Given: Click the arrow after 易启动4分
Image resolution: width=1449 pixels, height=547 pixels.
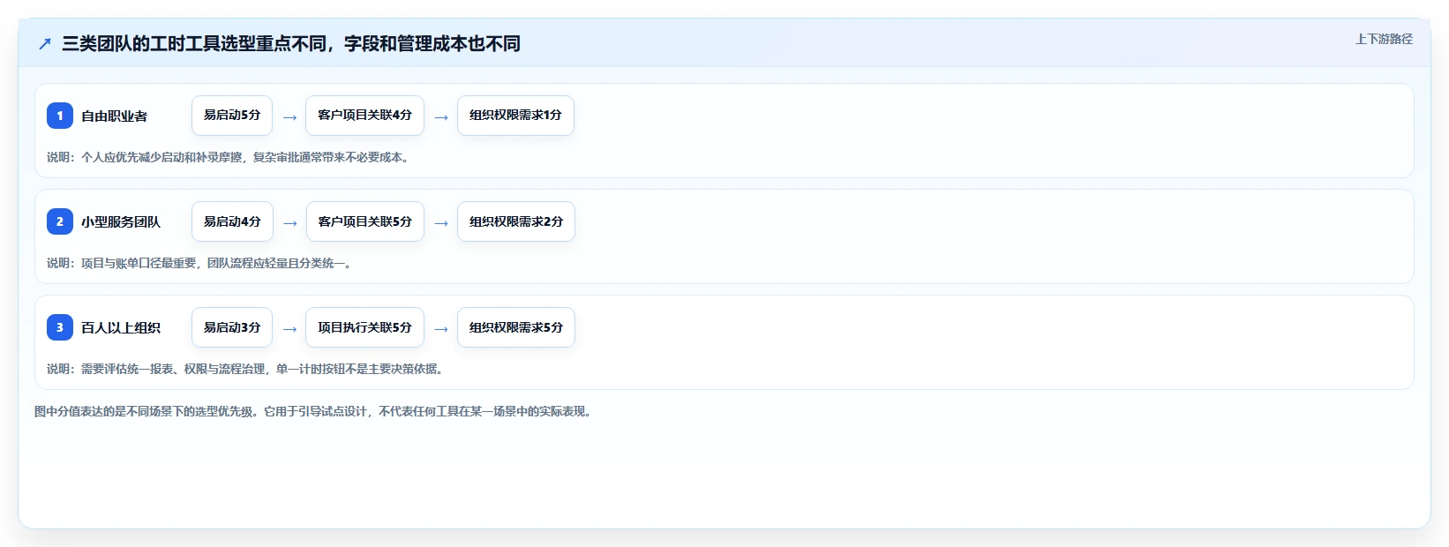Looking at the screenshot, I should point(289,222).
